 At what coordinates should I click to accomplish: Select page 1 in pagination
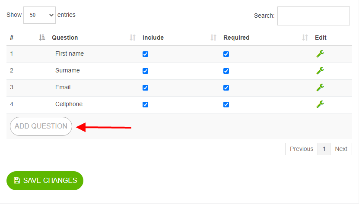pyautogui.click(x=324, y=149)
